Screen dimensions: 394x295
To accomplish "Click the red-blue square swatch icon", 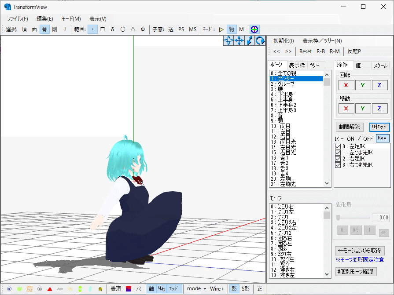I will 129,289.
